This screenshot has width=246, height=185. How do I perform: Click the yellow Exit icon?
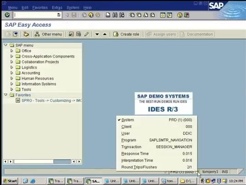91,15
